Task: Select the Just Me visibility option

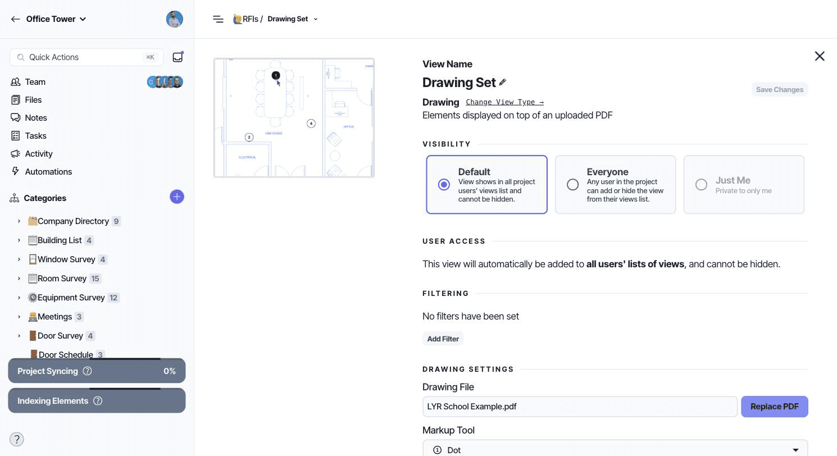Action: [x=744, y=185]
